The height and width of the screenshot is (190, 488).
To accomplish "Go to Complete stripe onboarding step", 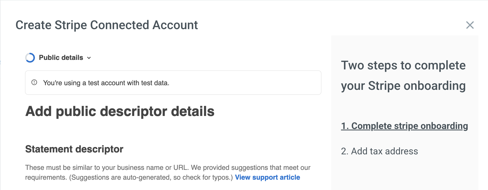I will click(404, 126).
